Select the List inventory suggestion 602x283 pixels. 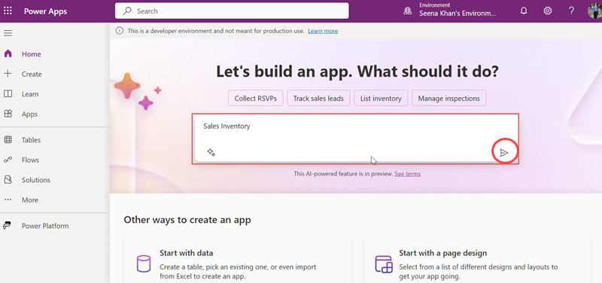click(381, 99)
